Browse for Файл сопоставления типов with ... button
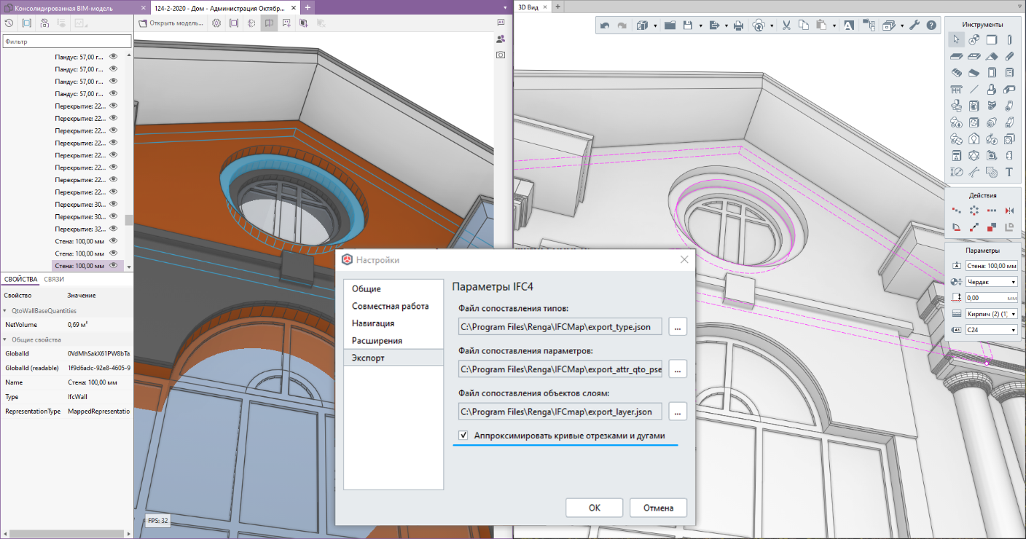The width and height of the screenshot is (1026, 539). [x=677, y=327]
